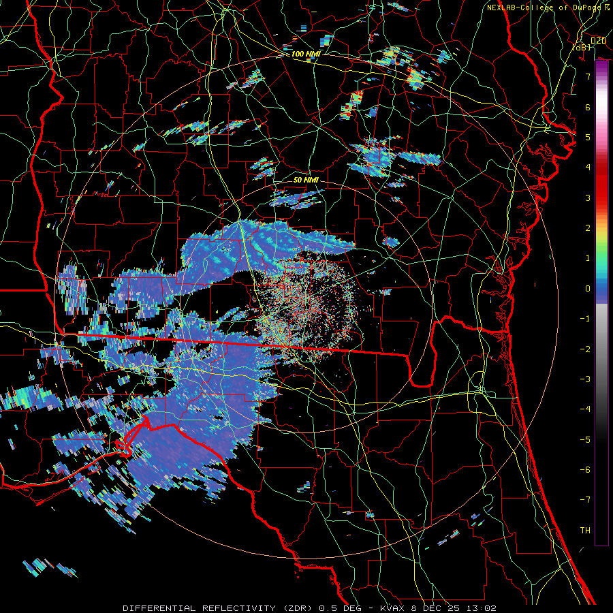Click the 6 value on the scale
The height and width of the screenshot is (613, 613).
tap(588, 107)
